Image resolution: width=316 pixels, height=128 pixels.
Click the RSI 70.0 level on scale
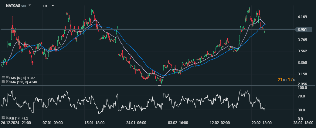coord(302,96)
